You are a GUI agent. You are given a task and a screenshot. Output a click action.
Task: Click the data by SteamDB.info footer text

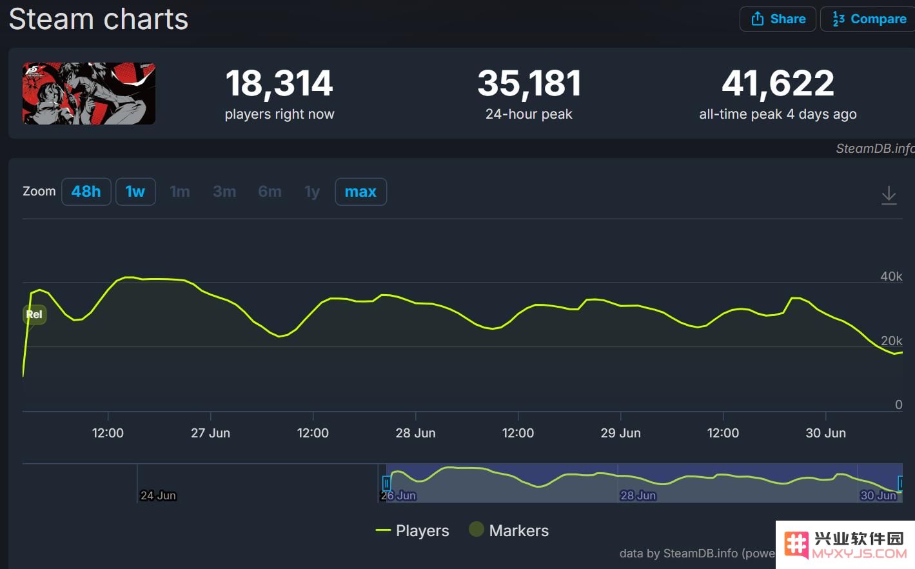(x=697, y=554)
